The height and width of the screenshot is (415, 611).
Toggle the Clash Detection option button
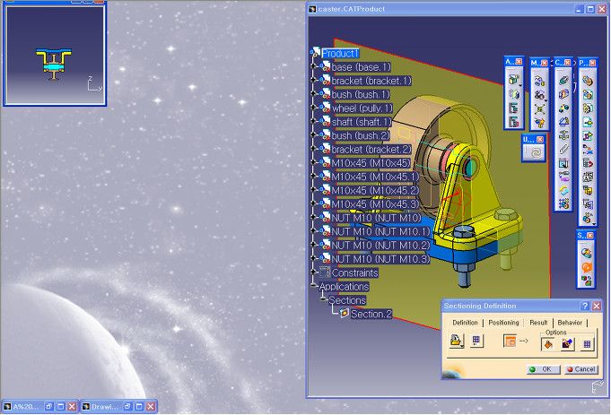567,344
